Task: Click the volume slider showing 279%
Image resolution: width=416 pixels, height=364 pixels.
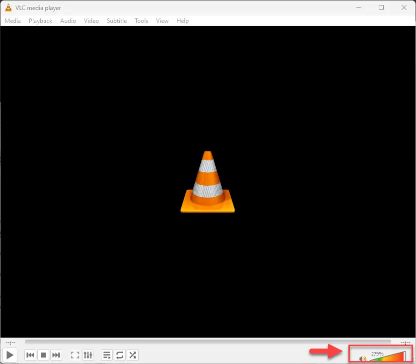Action: pyautogui.click(x=388, y=357)
